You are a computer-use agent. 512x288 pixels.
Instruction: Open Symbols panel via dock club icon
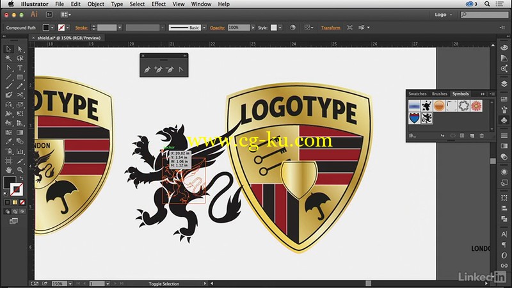(504, 120)
